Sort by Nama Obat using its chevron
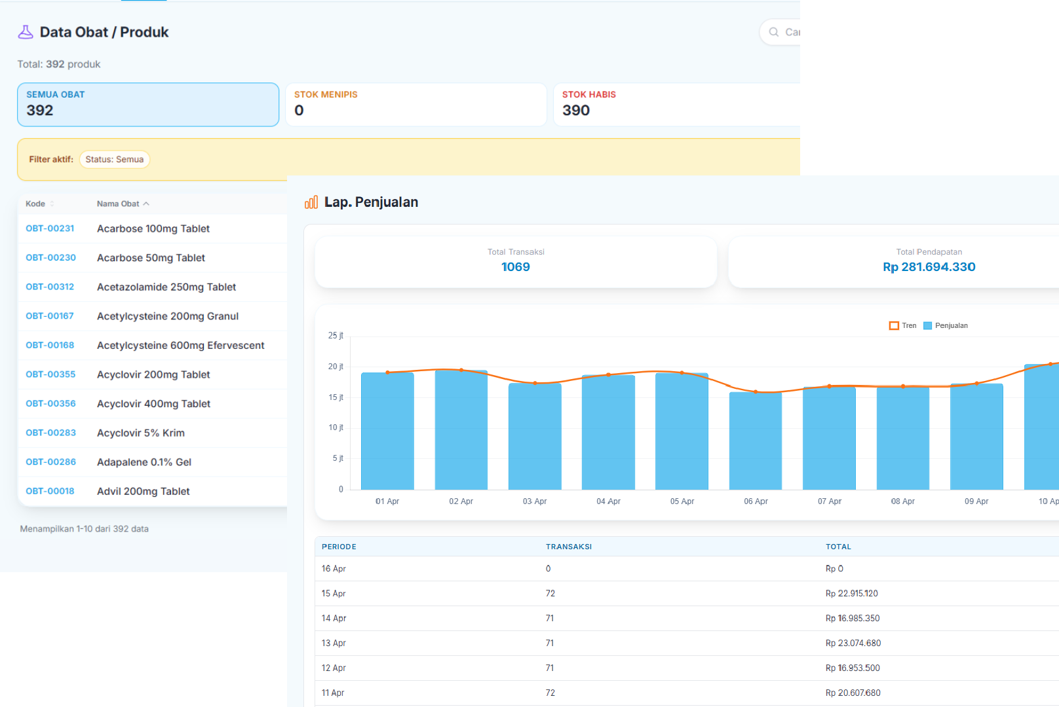This screenshot has width=1059, height=707. 146,204
